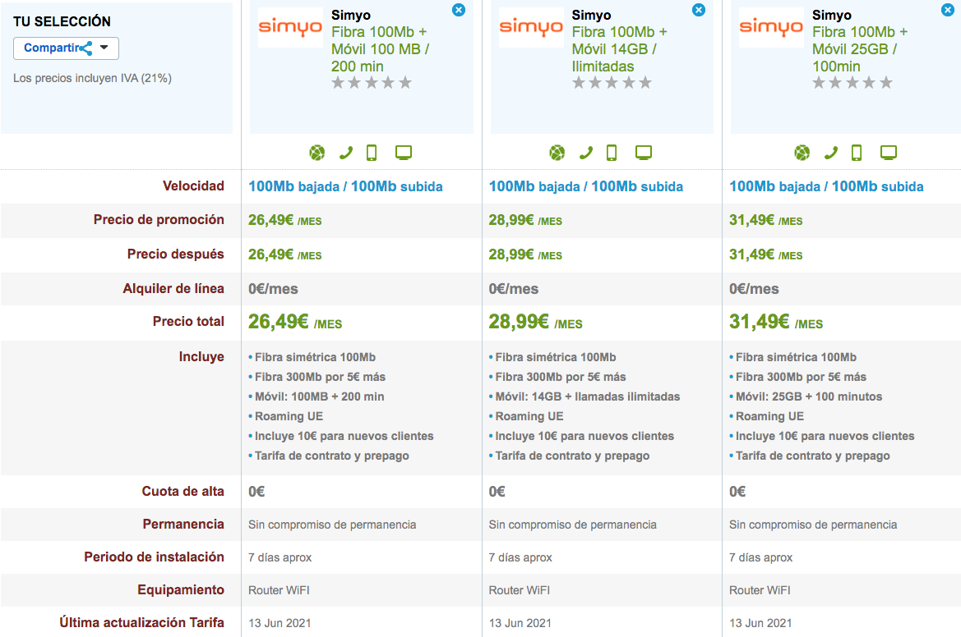Screen dimensions: 961x637
Task: Remove the Móvil 25GB plan from comparison
Action: tap(948, 10)
